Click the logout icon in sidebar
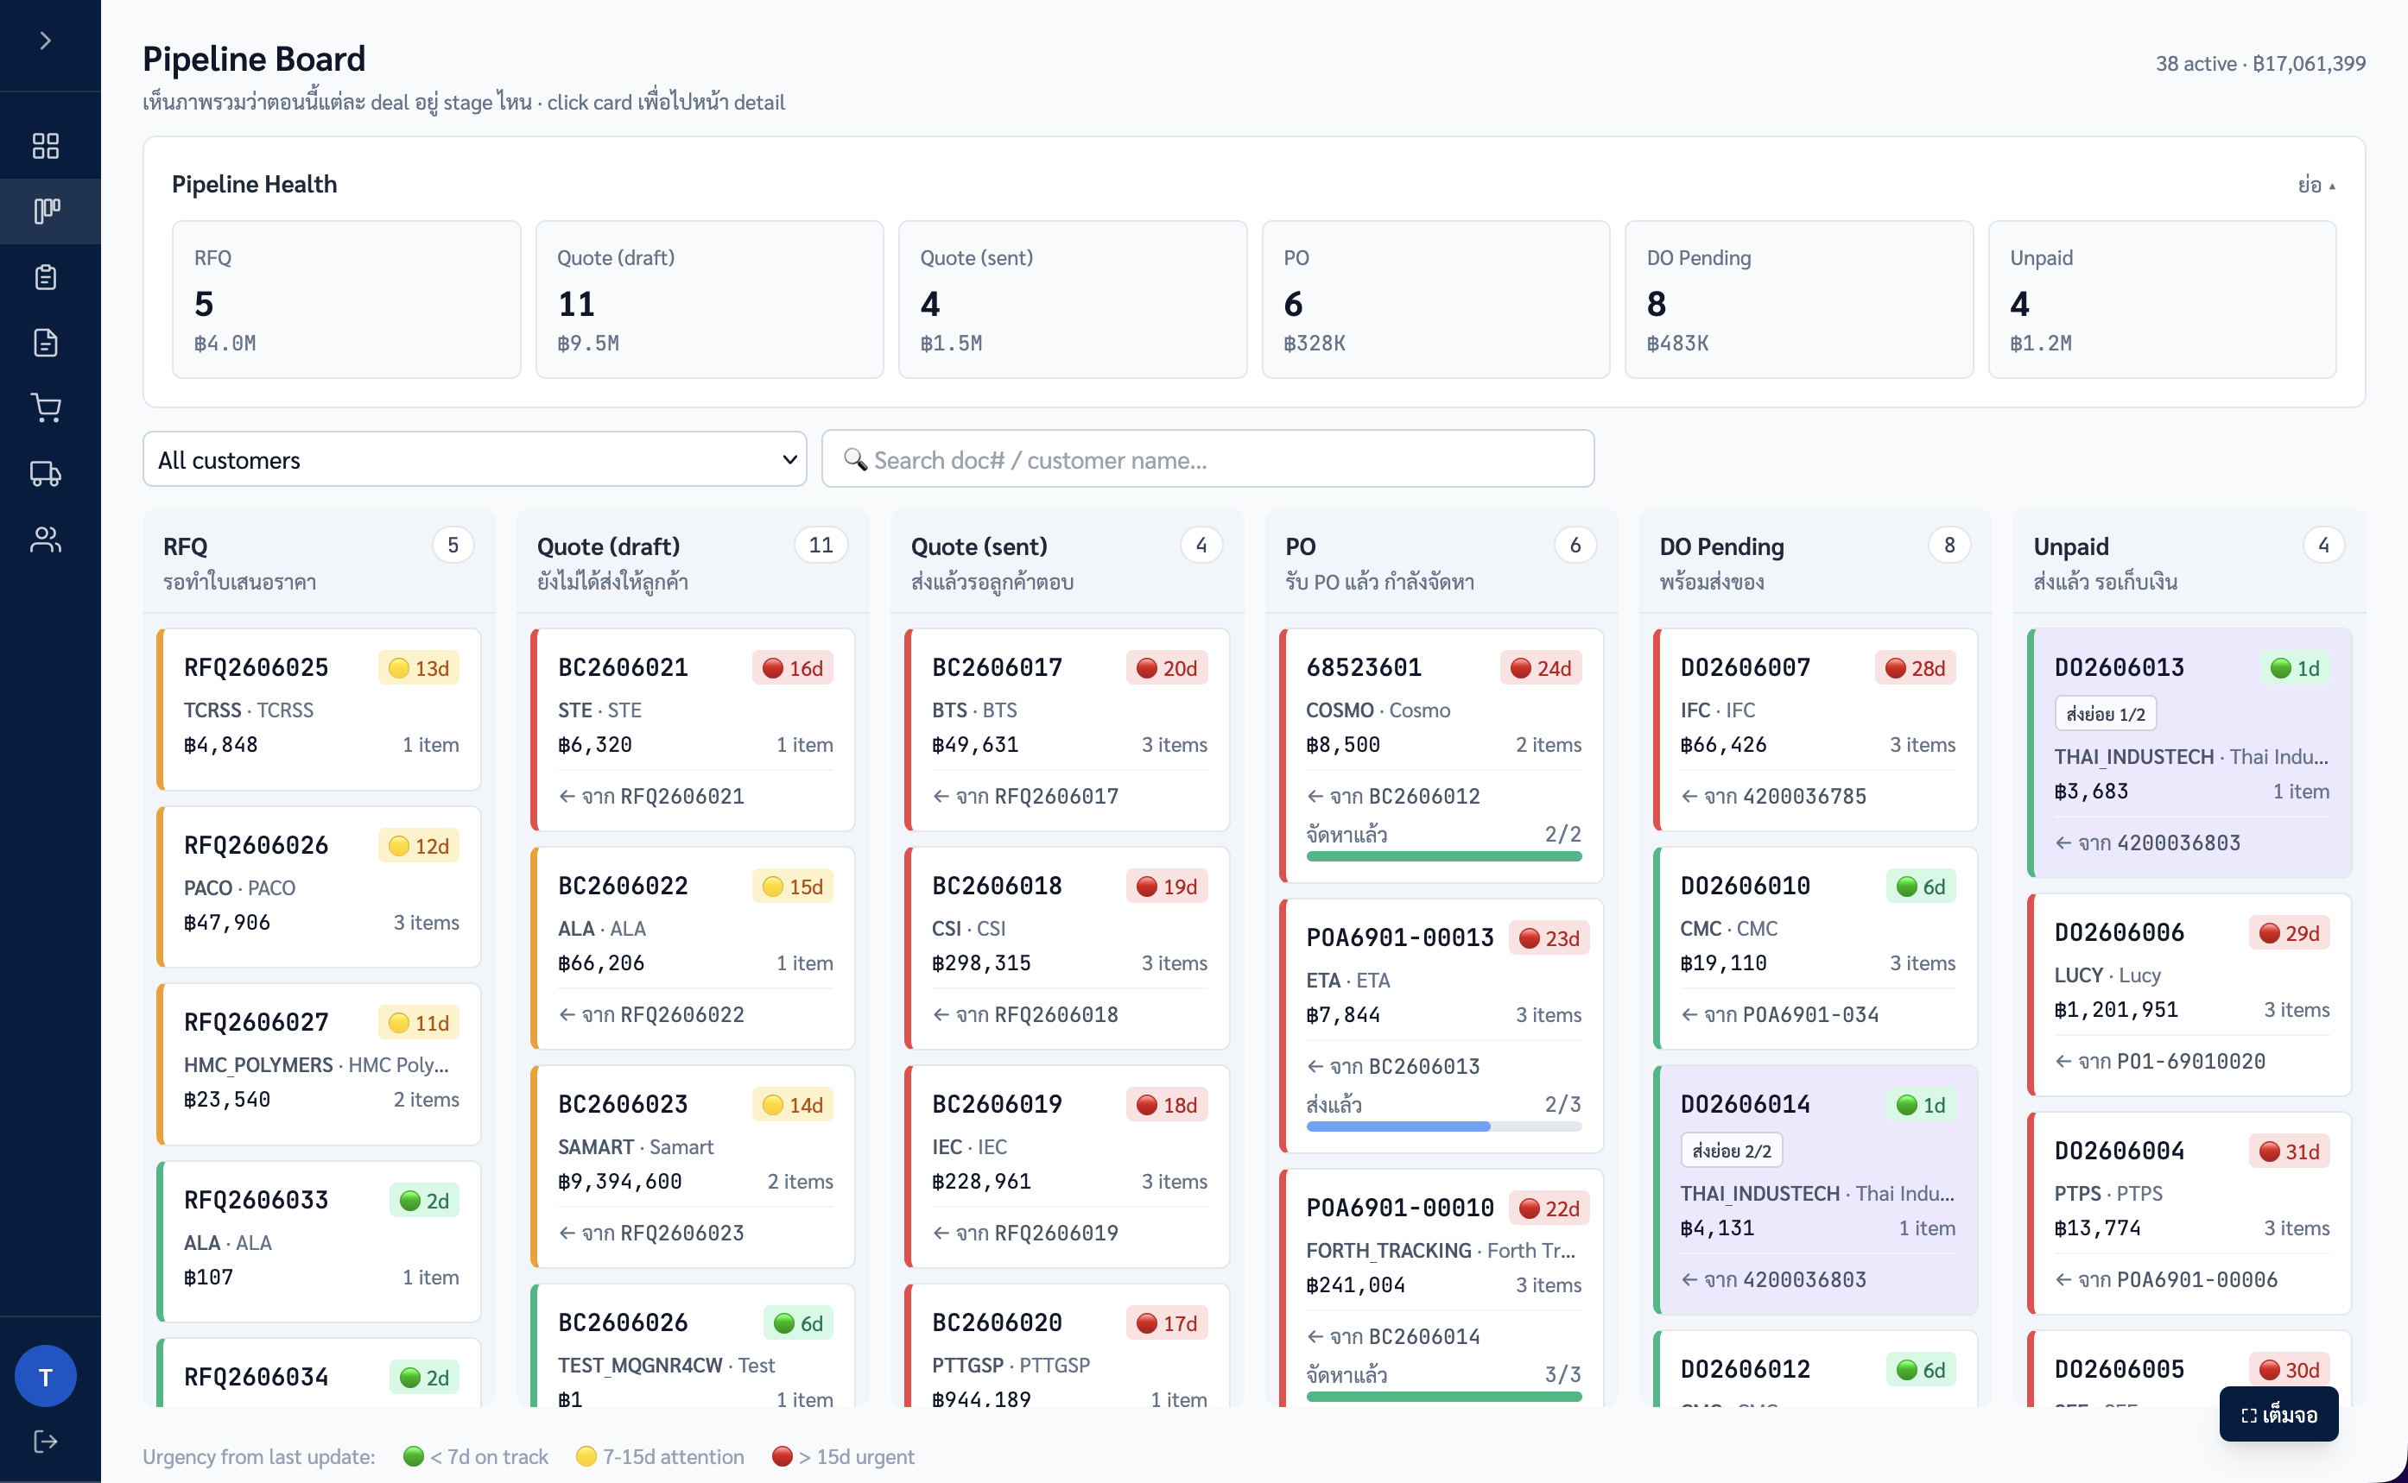This screenshot has width=2408, height=1483. coord(45,1442)
